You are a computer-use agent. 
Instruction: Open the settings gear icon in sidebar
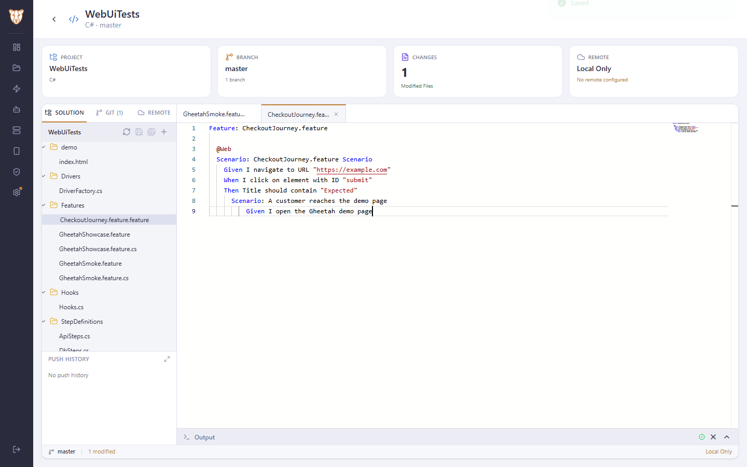[17, 193]
